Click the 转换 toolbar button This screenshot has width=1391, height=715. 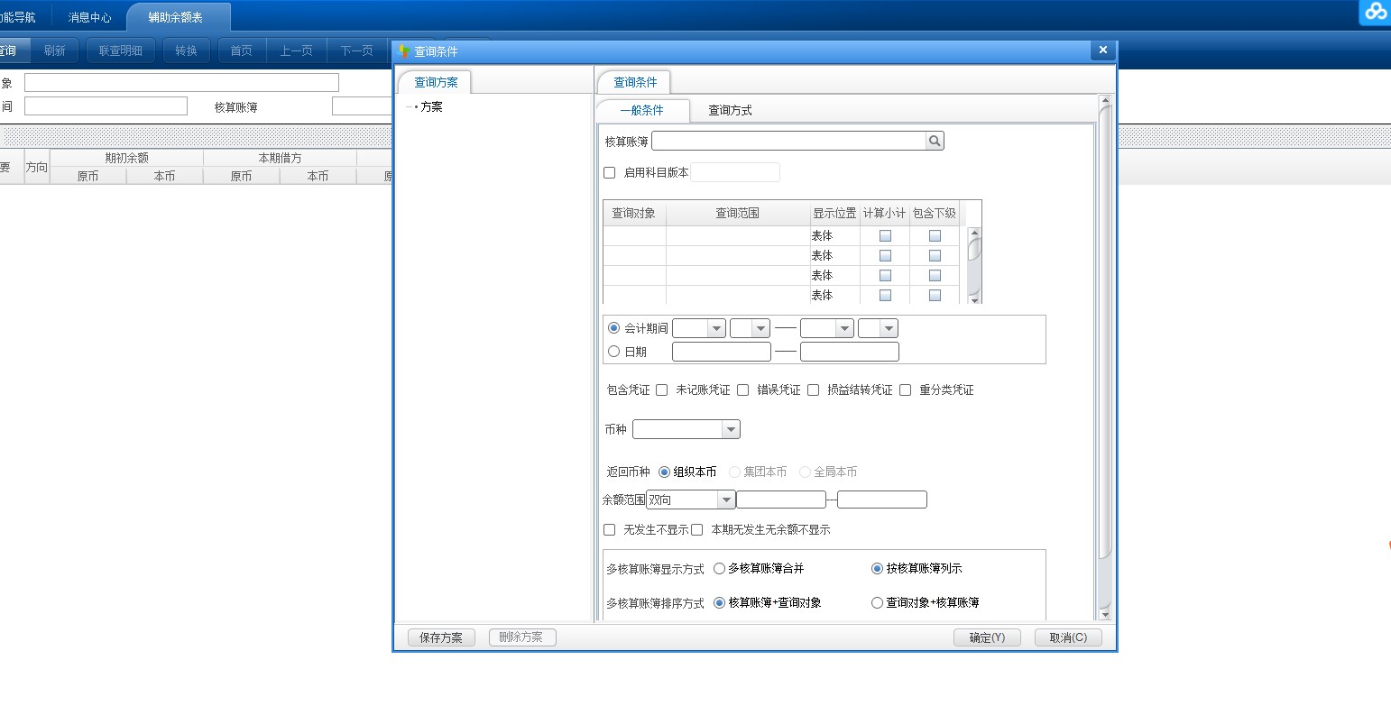coord(186,50)
